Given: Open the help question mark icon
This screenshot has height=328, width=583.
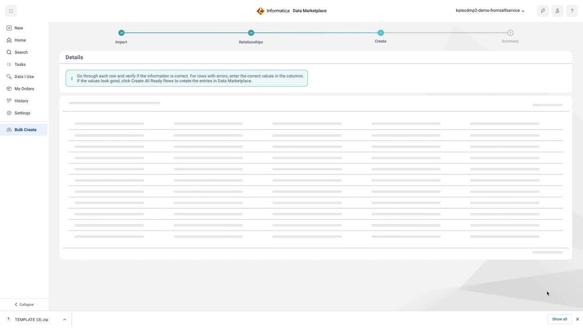Looking at the screenshot, I should click(x=572, y=11).
